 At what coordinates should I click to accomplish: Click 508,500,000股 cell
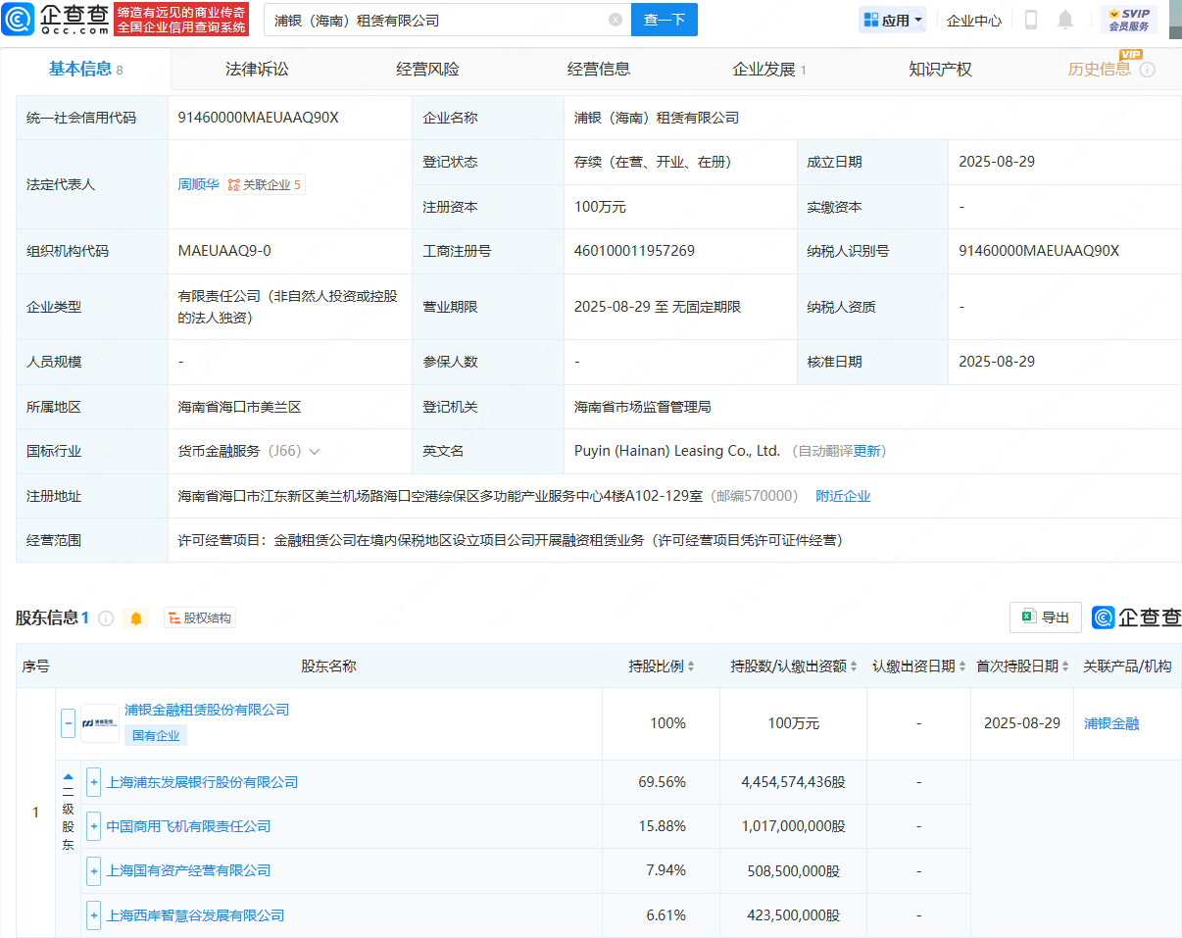pos(794,870)
